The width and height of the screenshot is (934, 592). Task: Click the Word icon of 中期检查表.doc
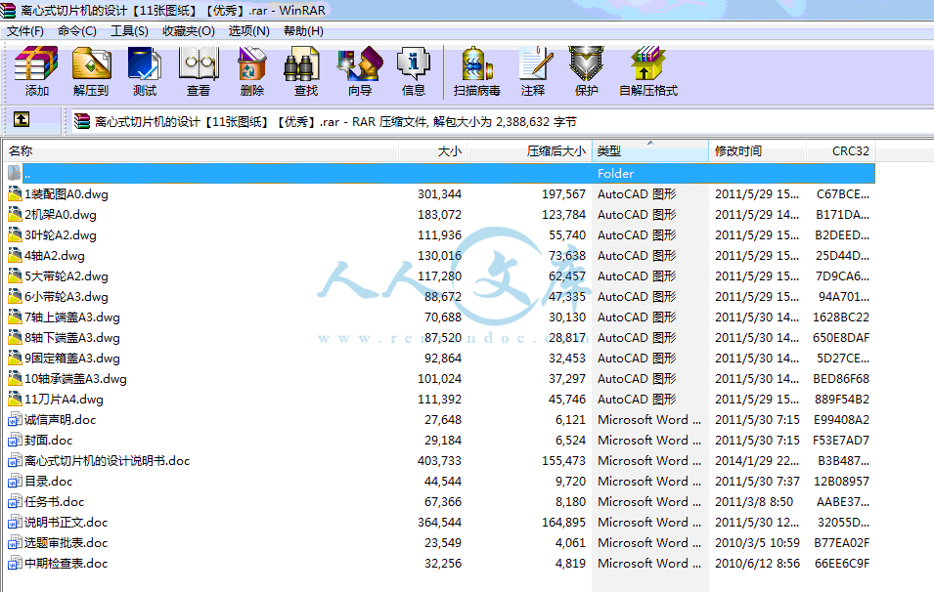15,564
